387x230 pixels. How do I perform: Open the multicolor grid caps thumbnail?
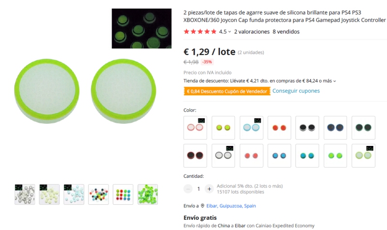123,194
